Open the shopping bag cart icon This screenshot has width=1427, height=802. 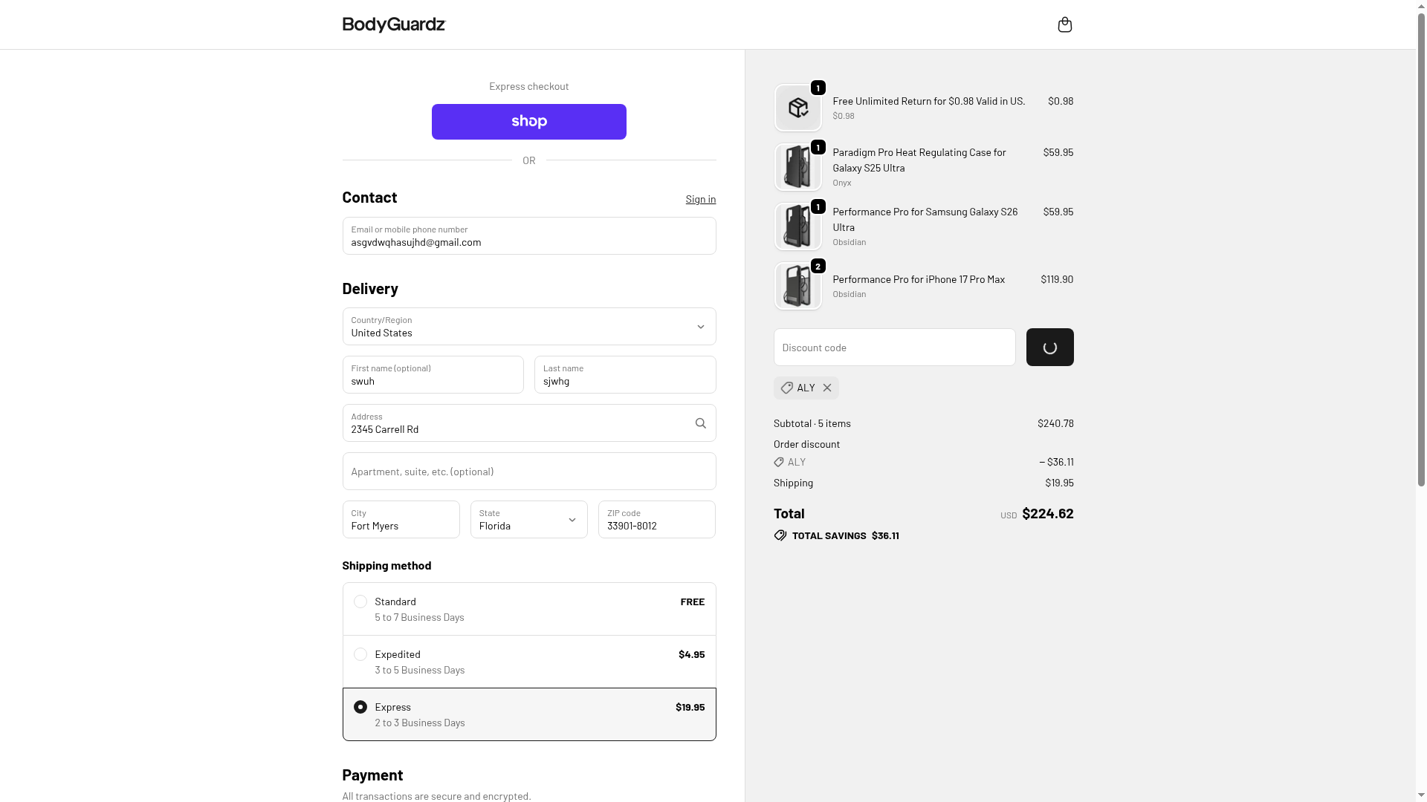(1064, 25)
